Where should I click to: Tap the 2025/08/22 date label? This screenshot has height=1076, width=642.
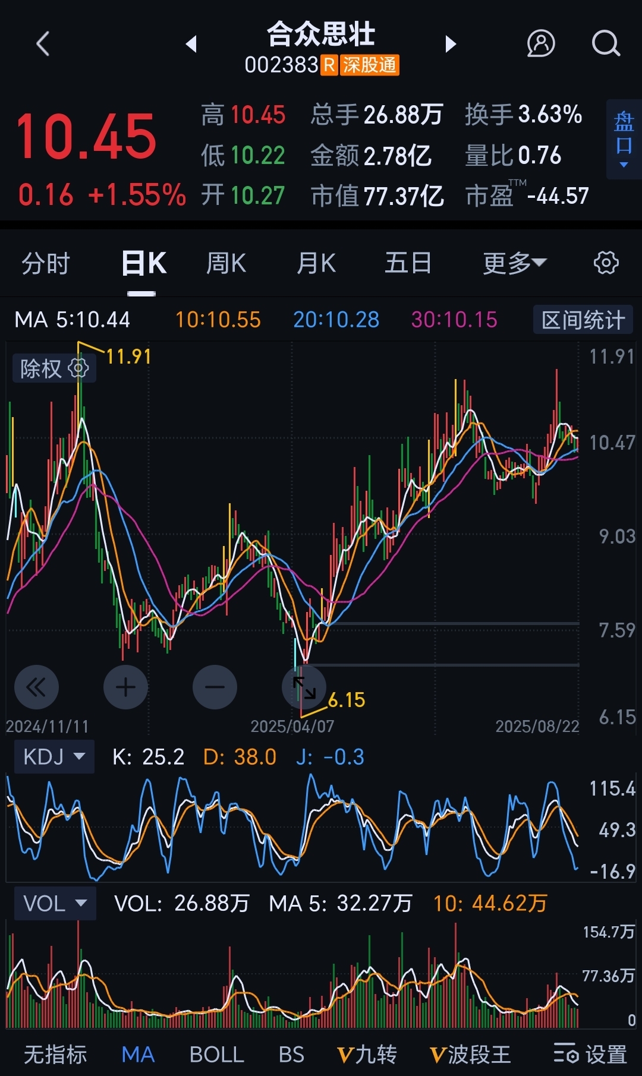click(537, 726)
